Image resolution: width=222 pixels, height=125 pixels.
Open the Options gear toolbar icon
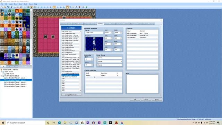click(x=83, y=7)
